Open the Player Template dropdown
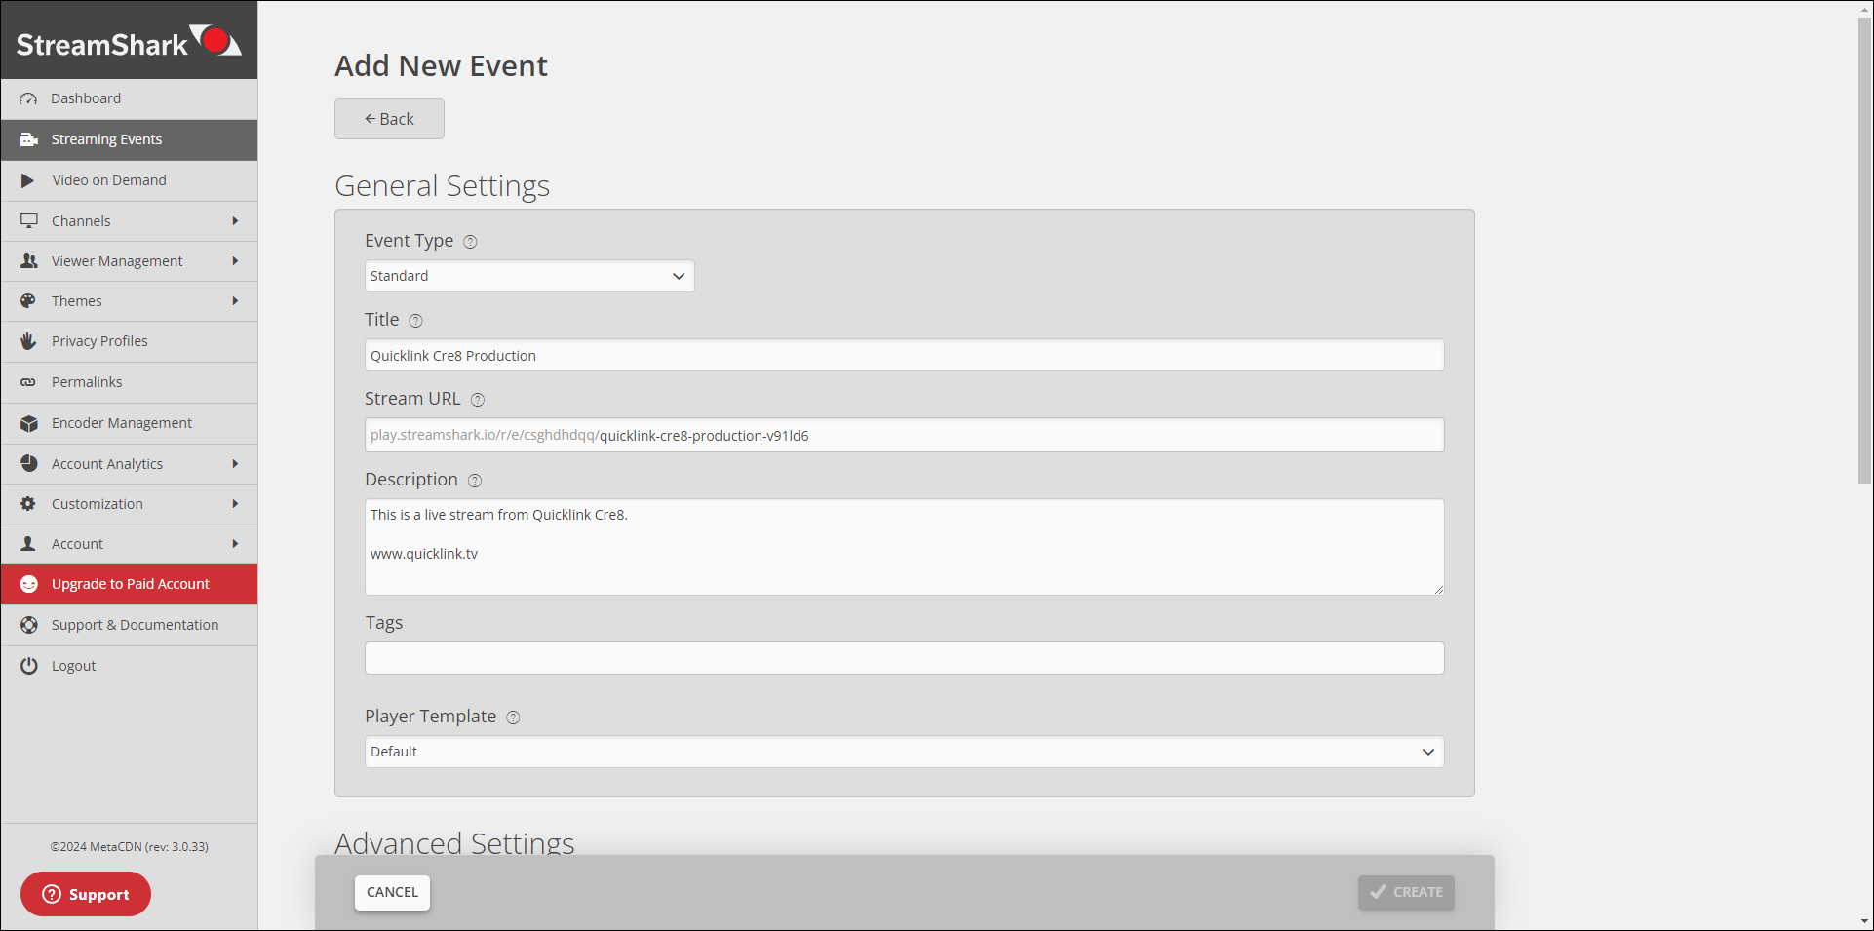The height and width of the screenshot is (931, 1874). 903,752
